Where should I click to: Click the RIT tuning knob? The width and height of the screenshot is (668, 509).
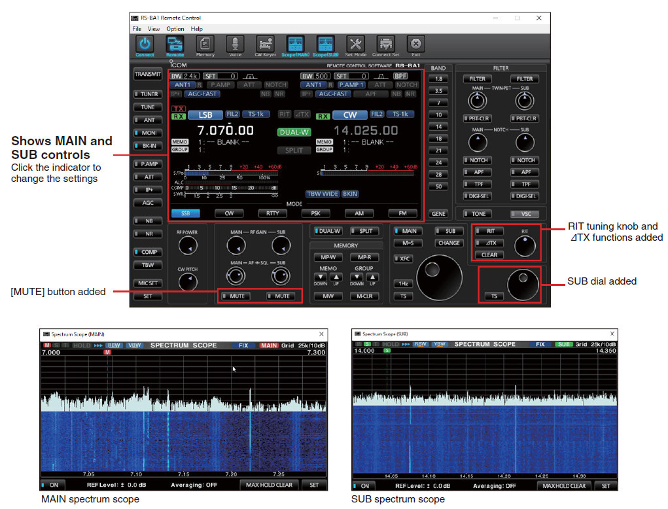(x=525, y=246)
